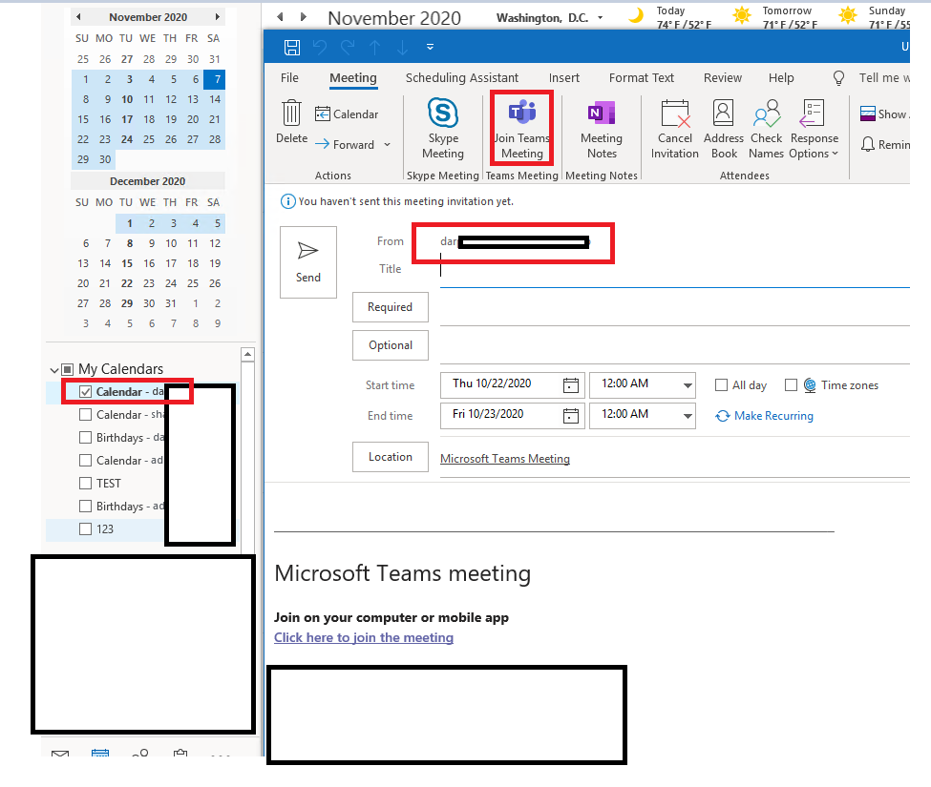Select November 7 in date navigator

click(214, 79)
